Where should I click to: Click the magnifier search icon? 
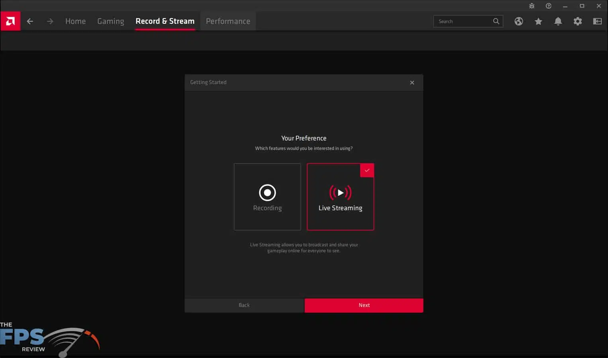point(496,21)
